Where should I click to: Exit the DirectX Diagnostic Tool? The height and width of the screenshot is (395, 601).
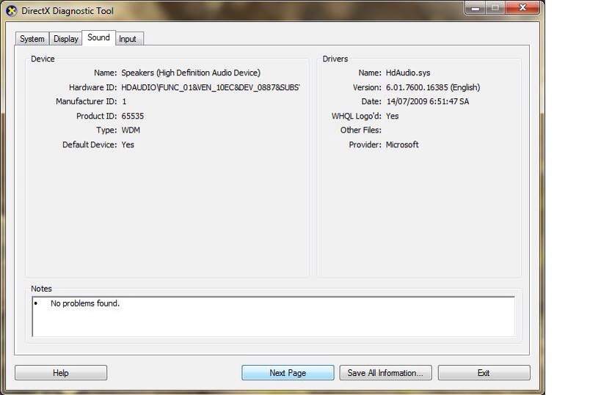(x=484, y=373)
